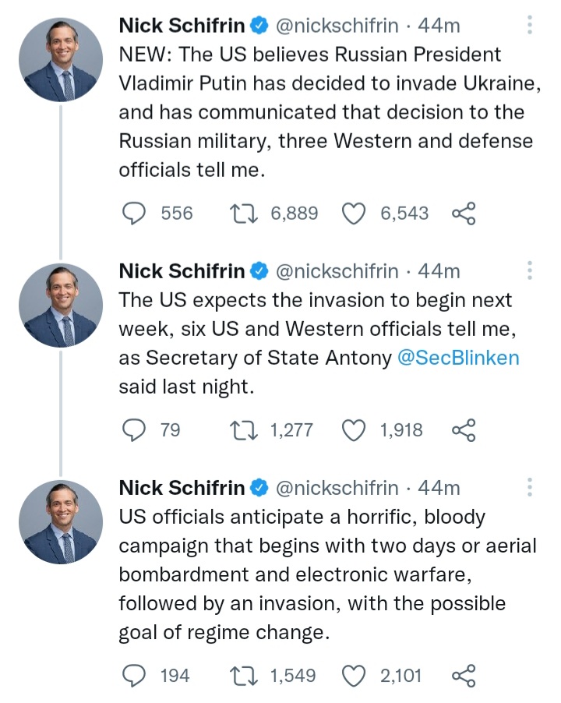
Task: Reply to the tweet with 79 replies
Action: (136, 429)
